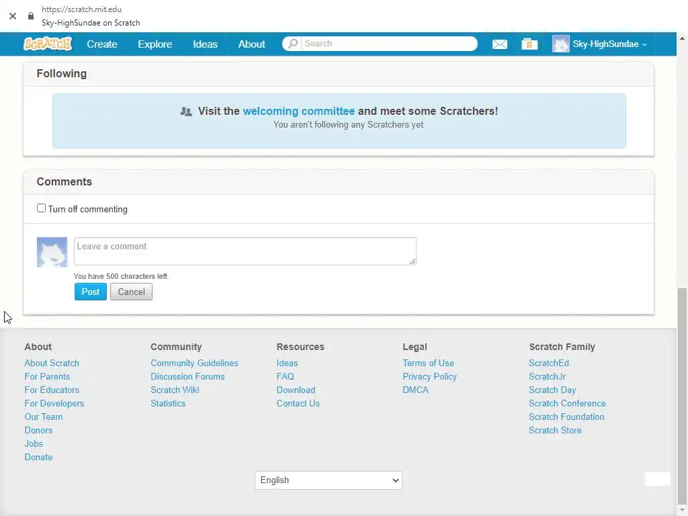Click the user avatar beside comment box
The width and height of the screenshot is (688, 516).
point(52,253)
